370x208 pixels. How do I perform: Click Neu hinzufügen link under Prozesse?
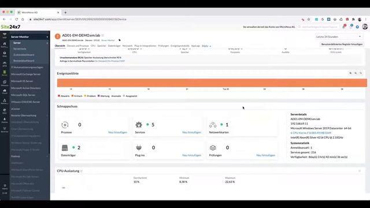click(x=117, y=132)
